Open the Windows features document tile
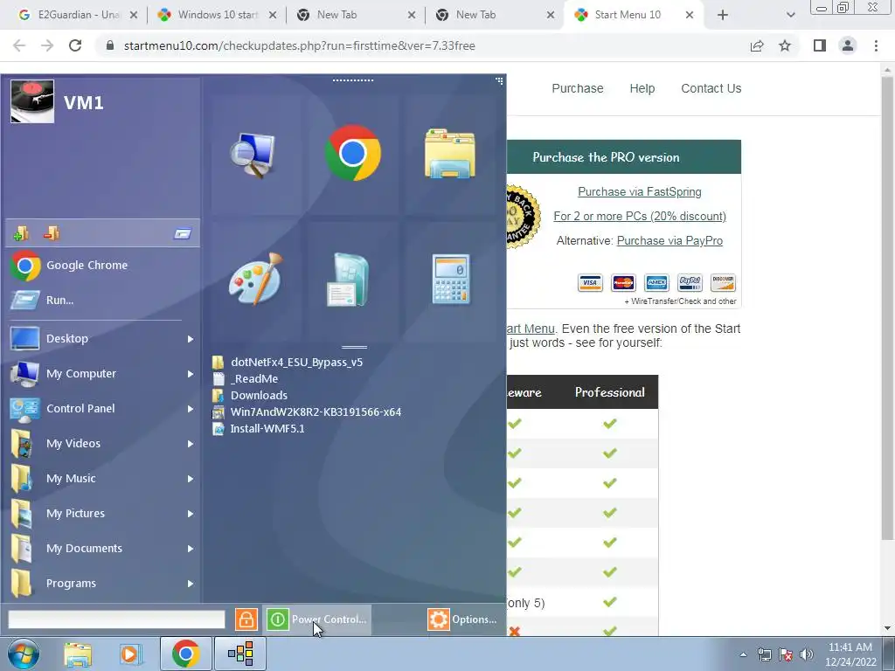This screenshot has width=895, height=671. tap(348, 280)
